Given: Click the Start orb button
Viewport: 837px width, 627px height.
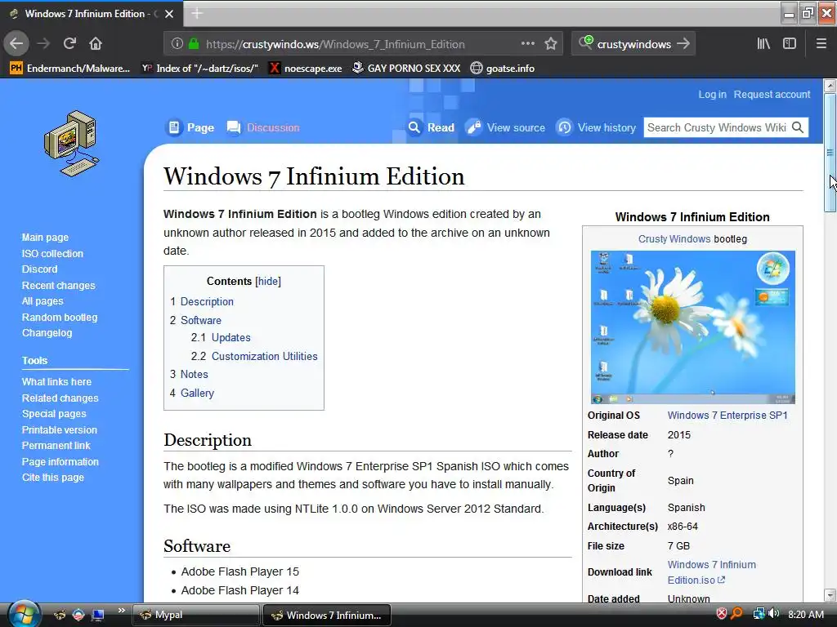Looking at the screenshot, I should (x=24, y=614).
